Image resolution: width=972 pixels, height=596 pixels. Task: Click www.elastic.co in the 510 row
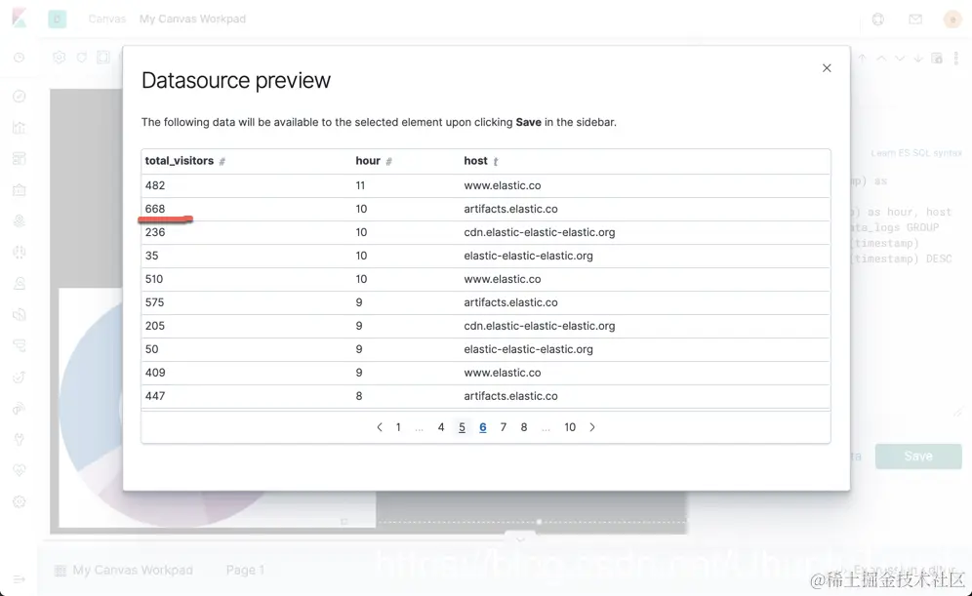503,279
